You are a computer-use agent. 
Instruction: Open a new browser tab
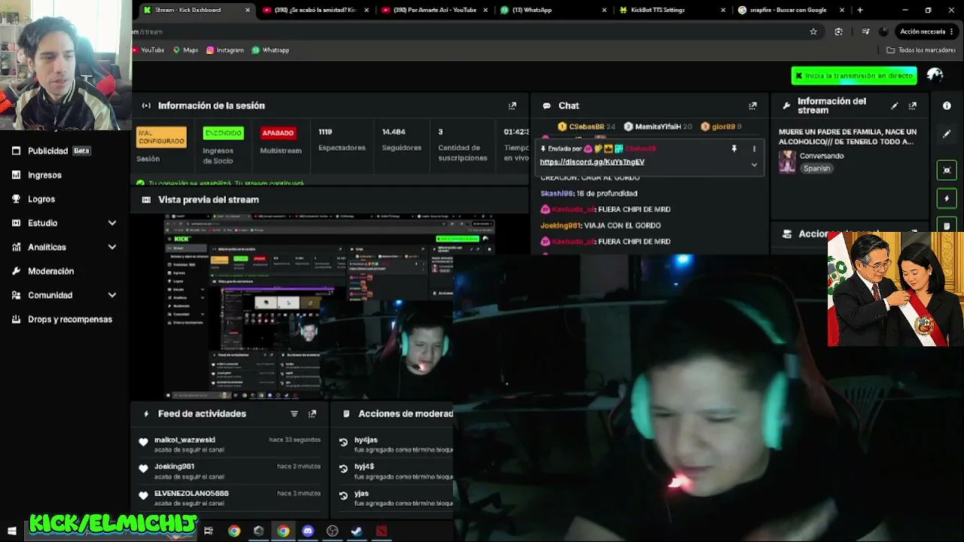[860, 10]
